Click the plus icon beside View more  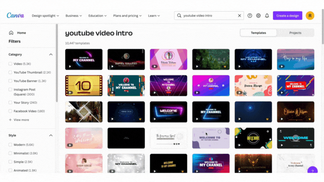[x=10, y=120]
